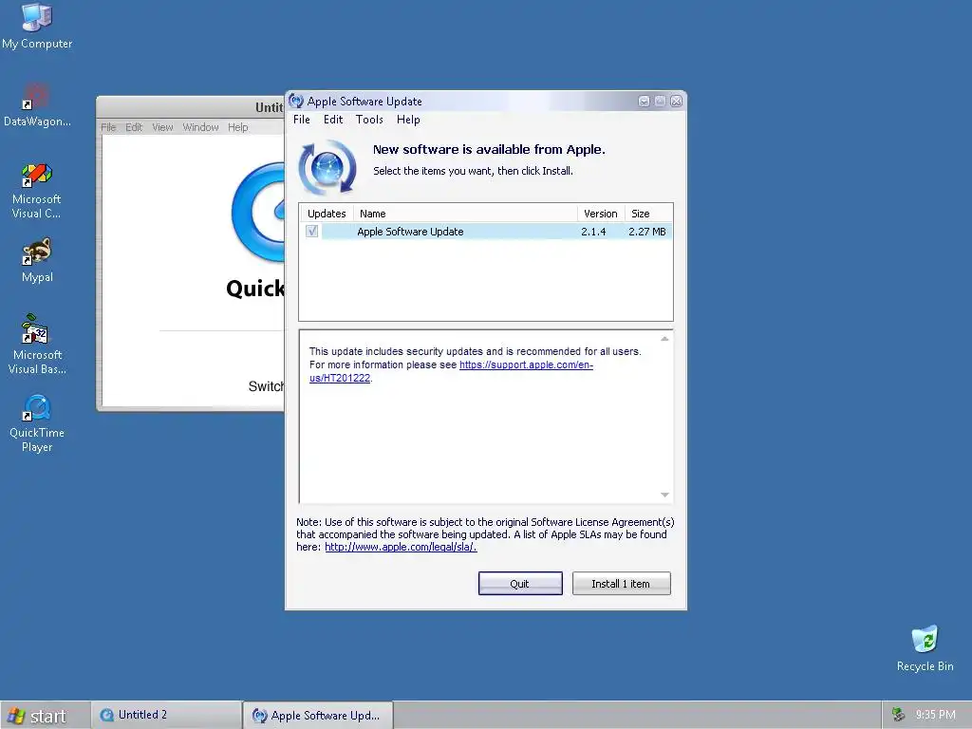Toggle the Apple Software Update item checkbox
Screen dimensions: 972x729
point(311,232)
